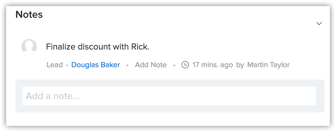Click the word "by" before Martin Taylor
The width and height of the screenshot is (336, 132).
pos(240,65)
